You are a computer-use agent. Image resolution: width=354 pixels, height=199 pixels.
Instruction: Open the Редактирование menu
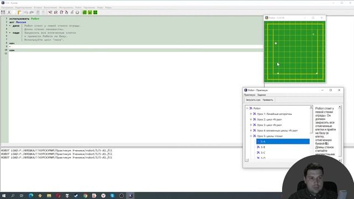tap(23, 7)
